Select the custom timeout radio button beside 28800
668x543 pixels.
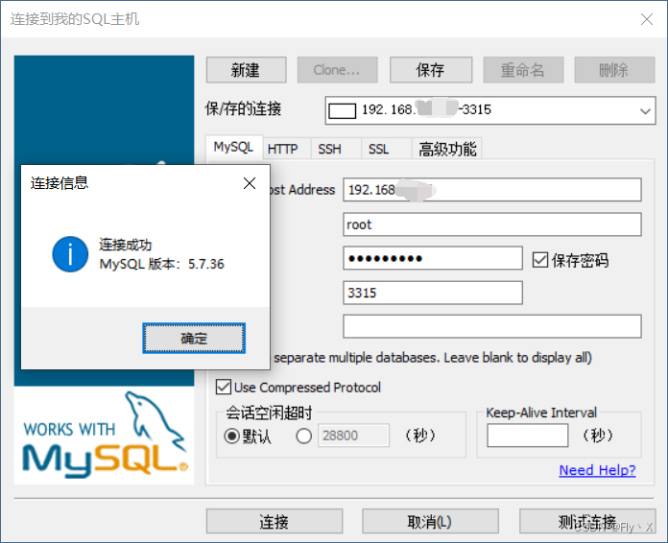(x=303, y=436)
